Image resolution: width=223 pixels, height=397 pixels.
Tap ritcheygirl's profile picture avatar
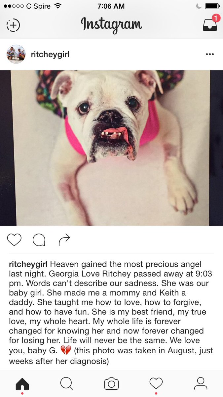[x=16, y=54]
